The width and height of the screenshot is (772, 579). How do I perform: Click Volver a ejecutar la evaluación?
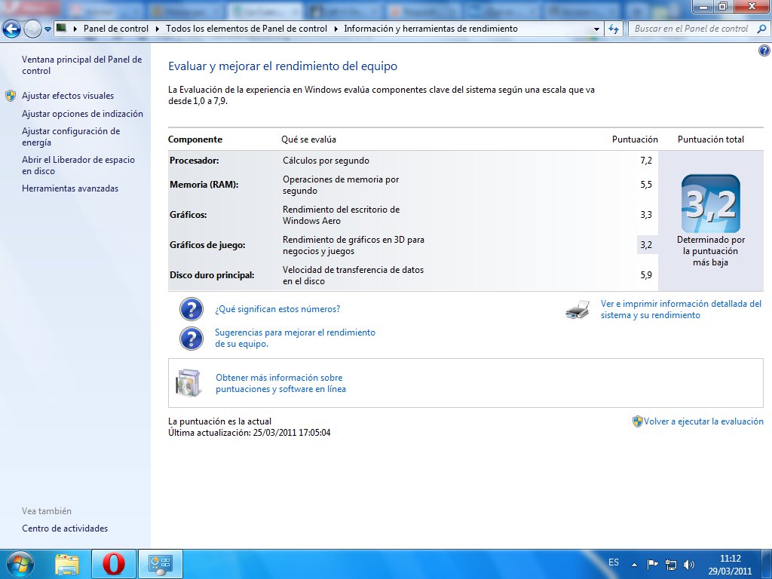click(703, 421)
